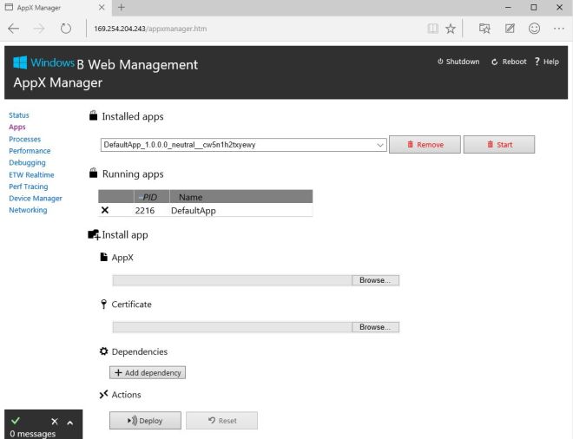Screen dimensions: 573x439
Task: Click the feedback smiley face icon
Action: click(535, 29)
